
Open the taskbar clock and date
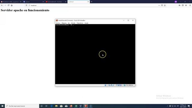click(183, 106)
